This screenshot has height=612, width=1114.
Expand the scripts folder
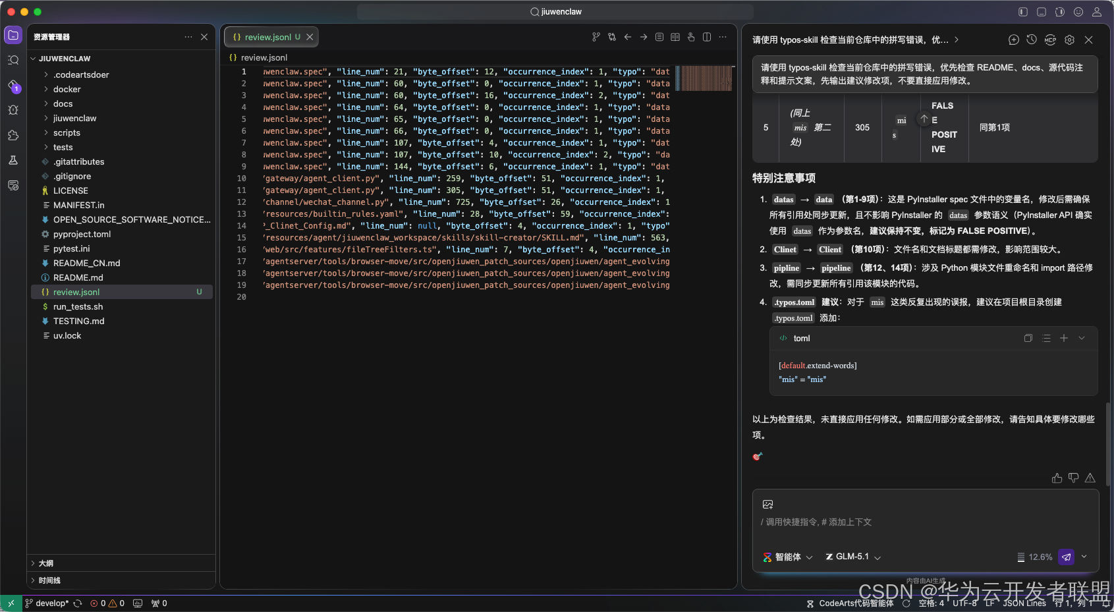click(x=46, y=132)
